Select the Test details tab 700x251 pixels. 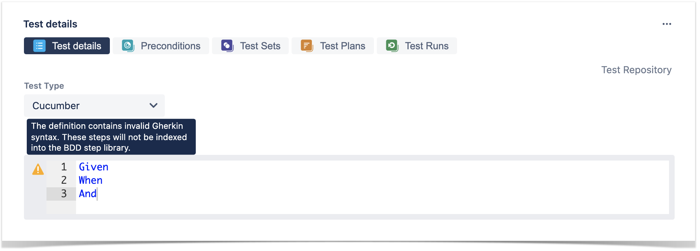67,46
